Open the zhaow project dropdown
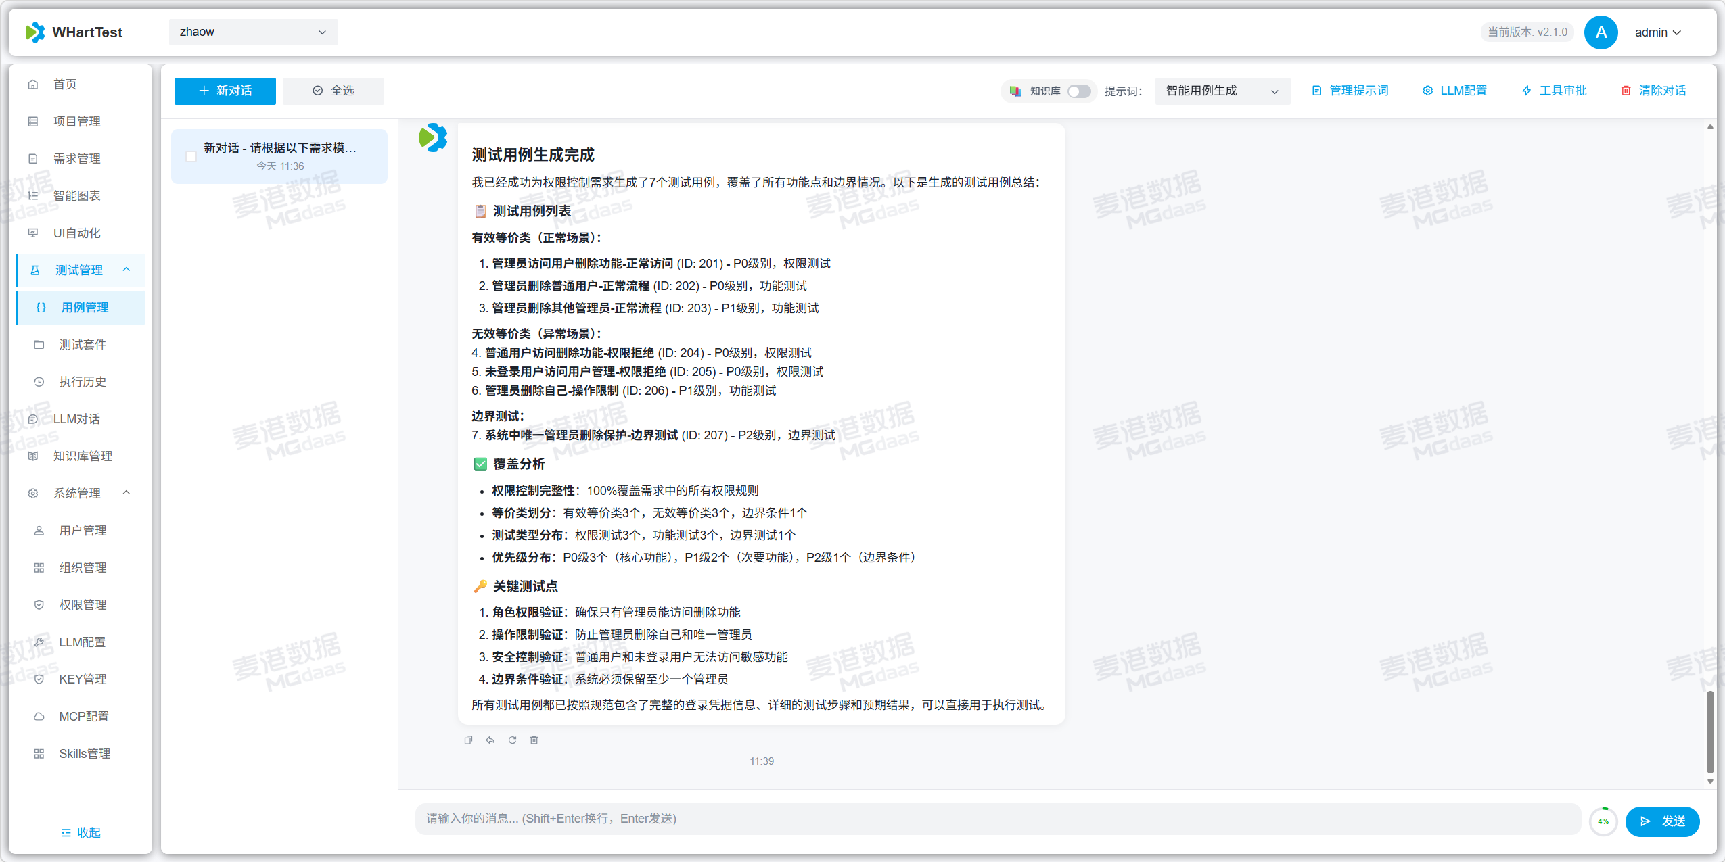 [252, 32]
